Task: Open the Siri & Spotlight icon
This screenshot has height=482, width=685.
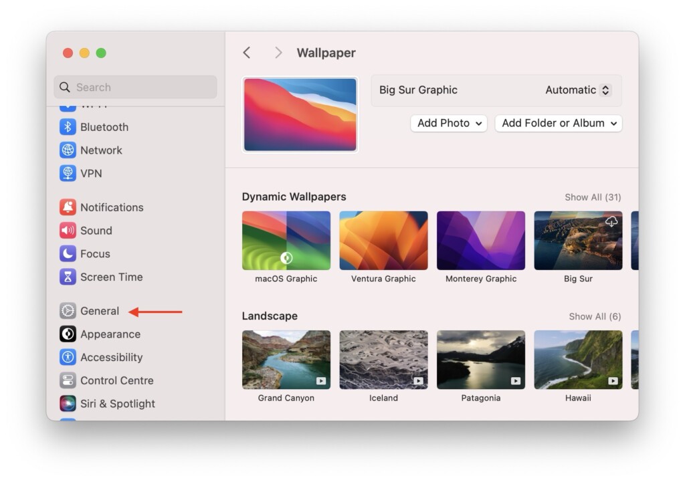Action: [x=68, y=403]
